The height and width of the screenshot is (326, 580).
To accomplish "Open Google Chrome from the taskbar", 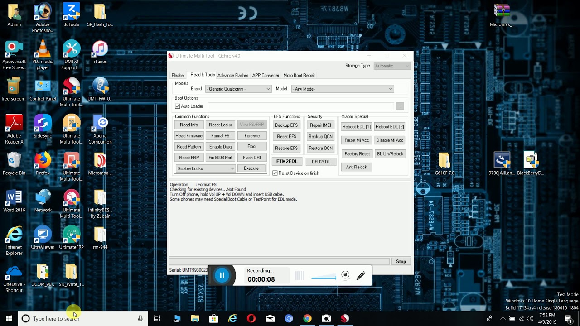I will coord(307,318).
